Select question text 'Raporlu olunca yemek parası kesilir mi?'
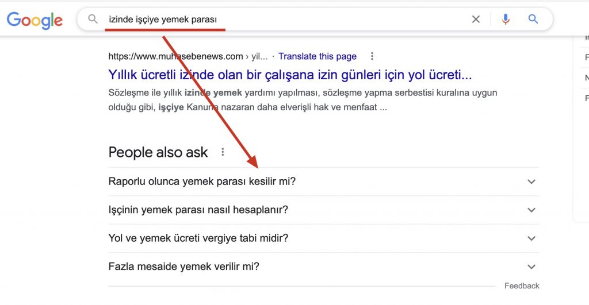The width and height of the screenshot is (589, 305). pos(202,182)
